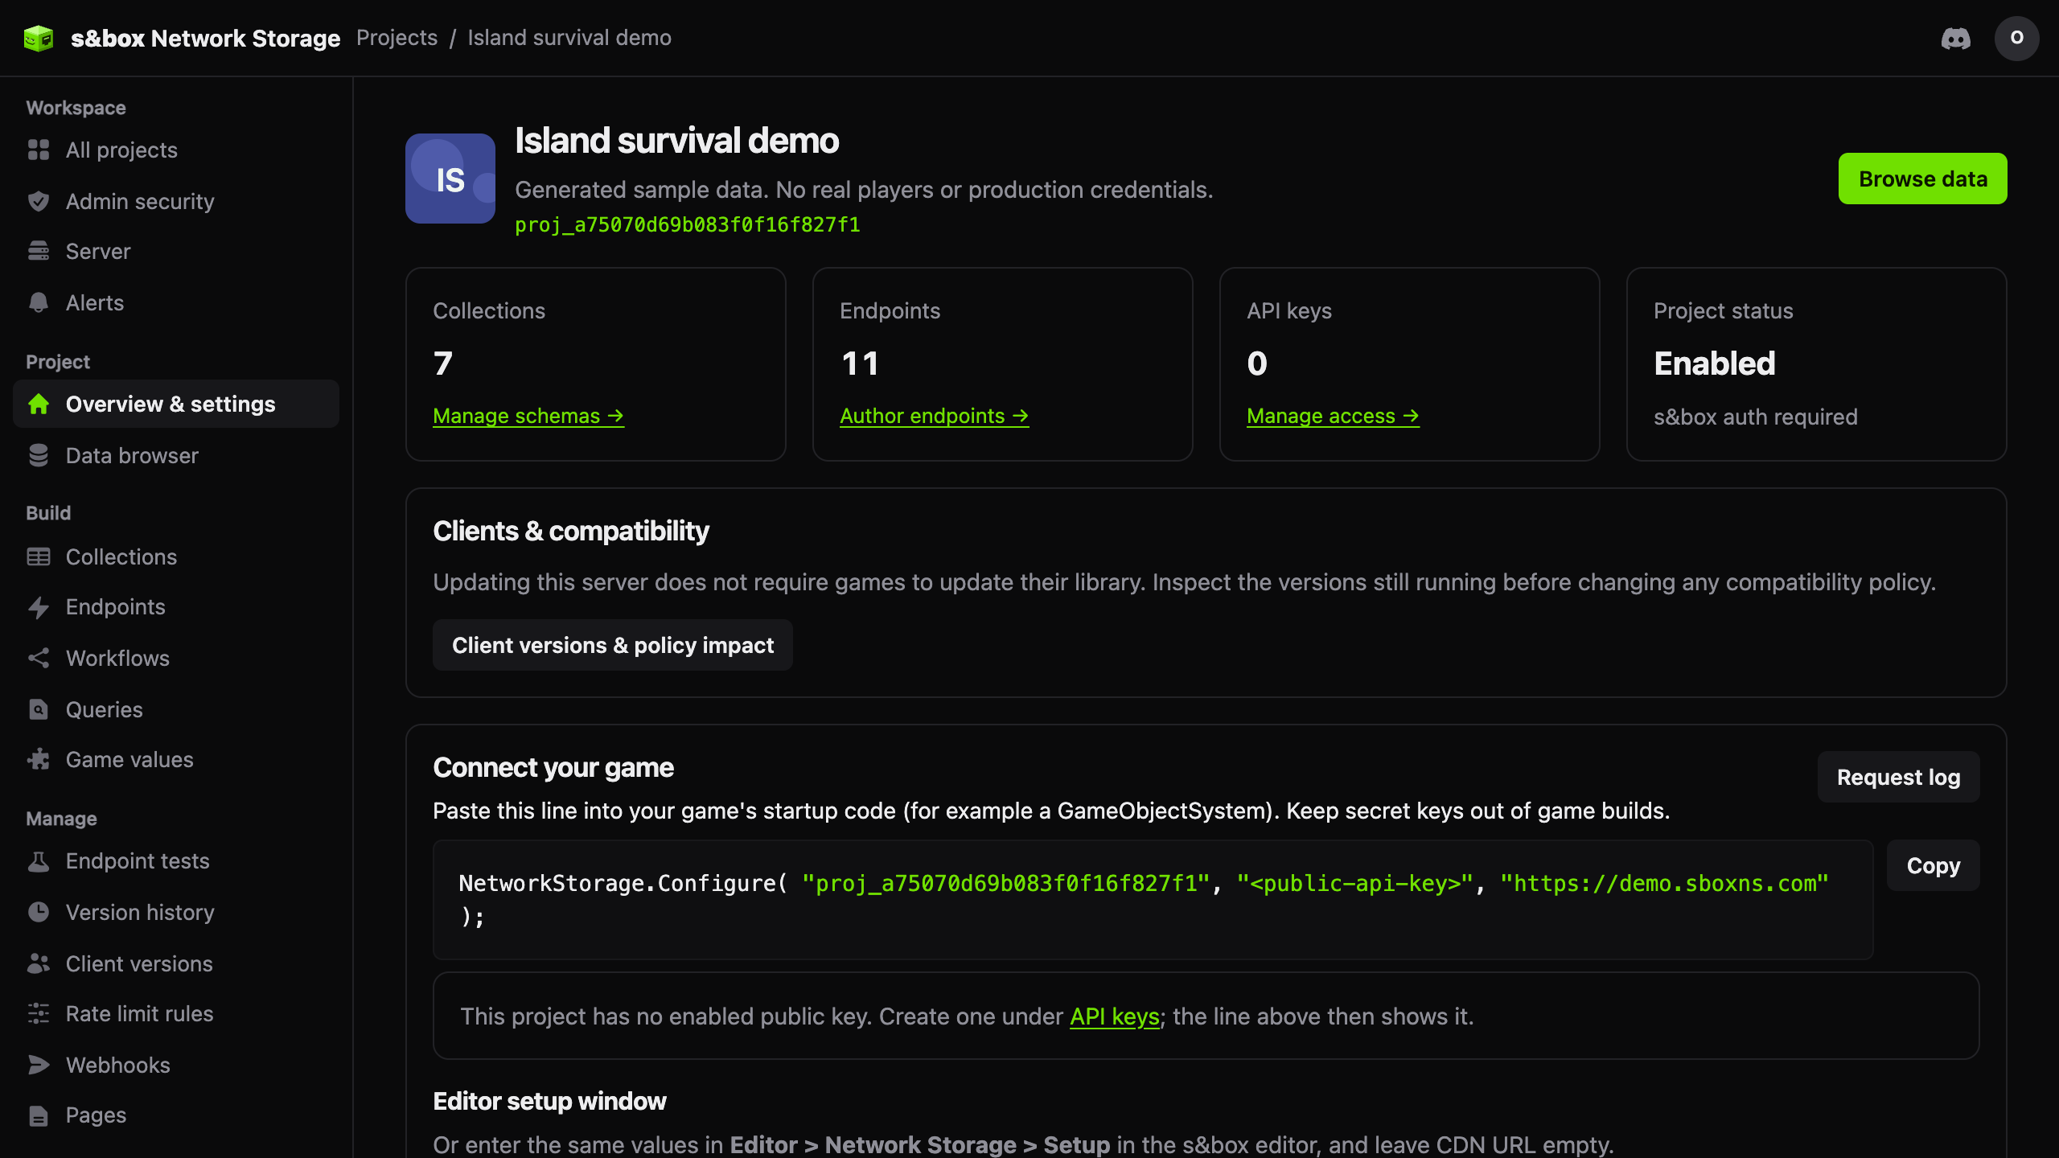Click the Client versions people icon
This screenshot has height=1158, width=2059.
39,963
